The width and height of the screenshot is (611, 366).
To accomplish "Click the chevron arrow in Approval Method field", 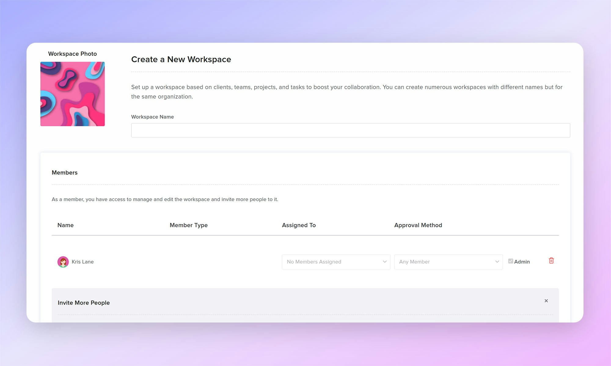I will tap(497, 262).
